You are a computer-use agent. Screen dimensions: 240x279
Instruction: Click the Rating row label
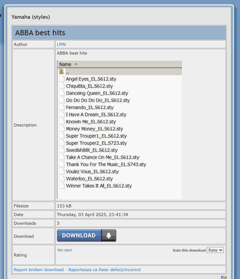(20, 255)
